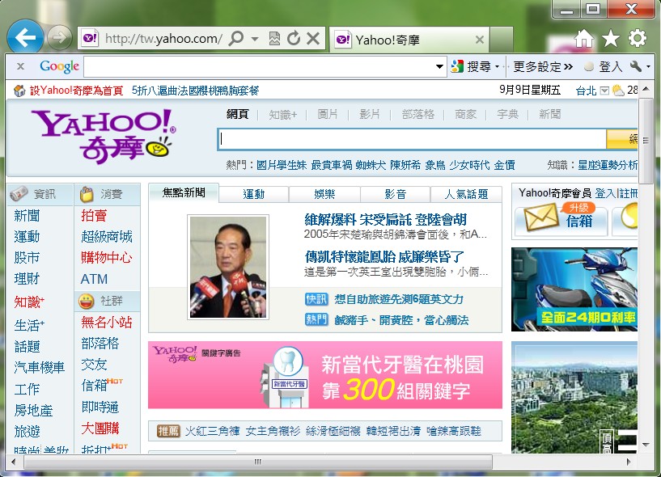The height and width of the screenshot is (477, 661).
Task: Click the Stop loading X icon
Action: pos(313,39)
